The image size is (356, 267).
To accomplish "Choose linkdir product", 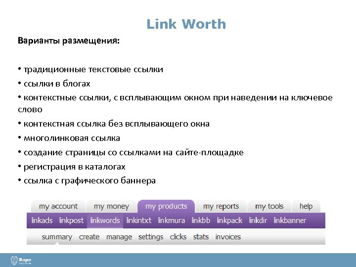I will tap(258, 221).
